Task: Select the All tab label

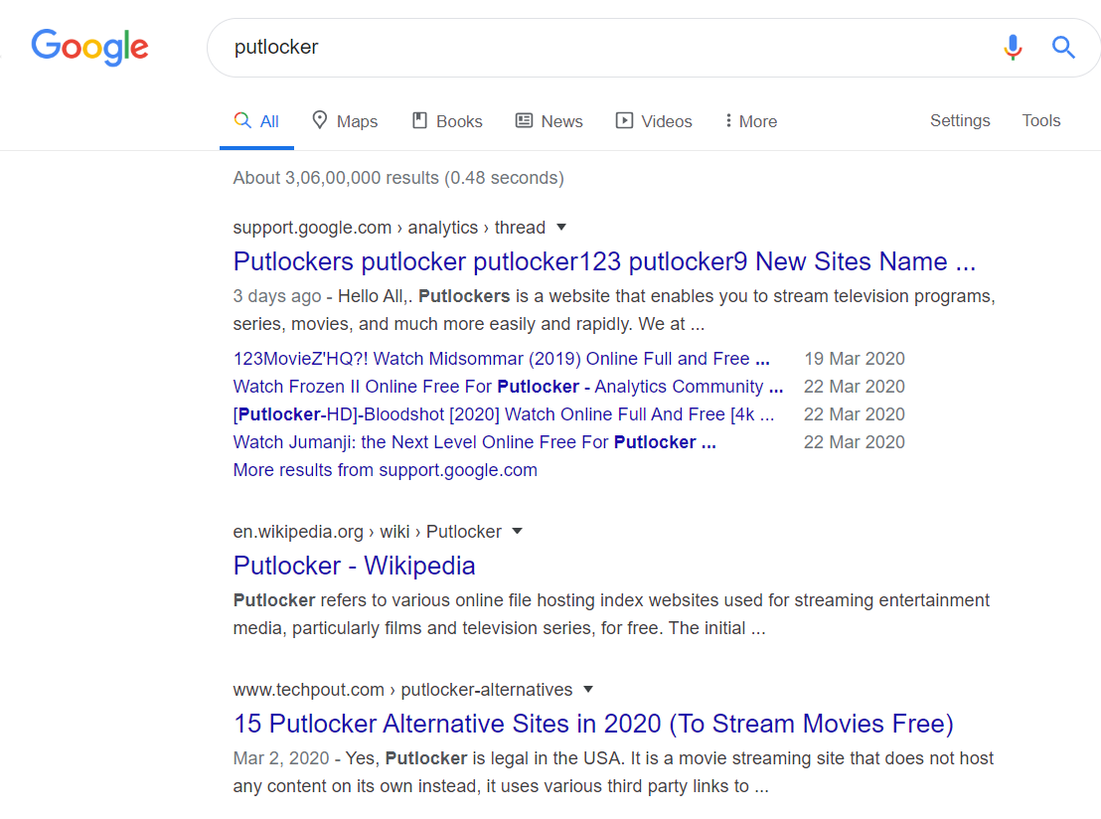Action: tap(269, 121)
